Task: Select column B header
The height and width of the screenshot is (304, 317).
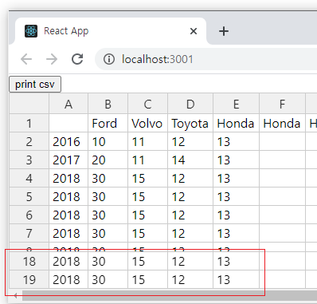Action: 108,104
